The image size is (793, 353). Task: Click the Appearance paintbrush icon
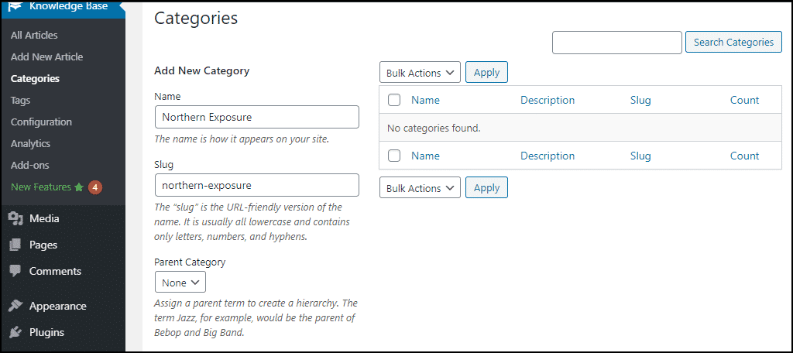[x=15, y=306]
